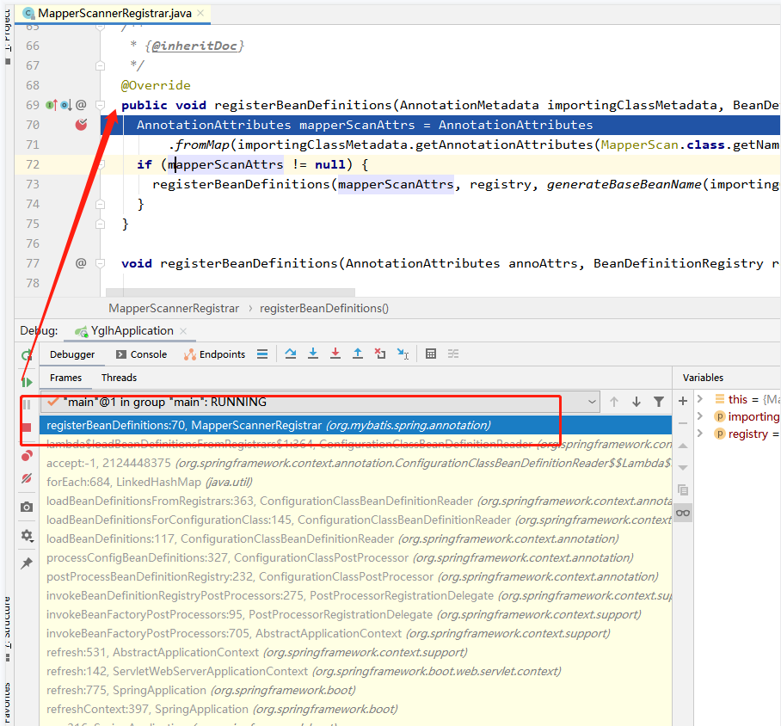Switch to the Debugger tab
Viewport: 781px width, 726px height.
(72, 354)
